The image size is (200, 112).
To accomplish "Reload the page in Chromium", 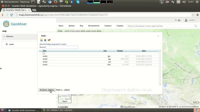I will (12, 15).
